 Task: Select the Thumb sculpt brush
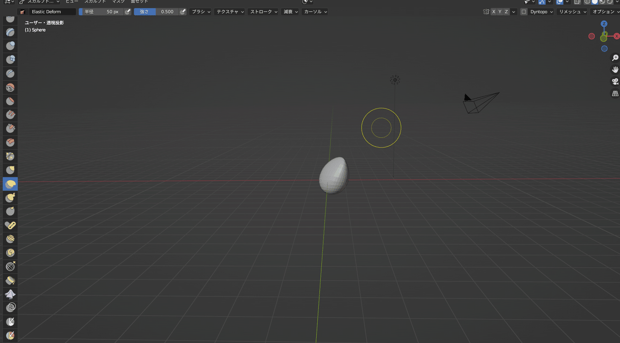(10, 211)
